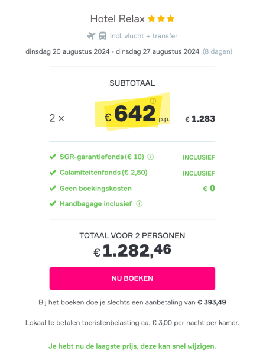The width and height of the screenshot is (266, 363).
Task: Click the NU BOEKEN button
Action: point(132,278)
